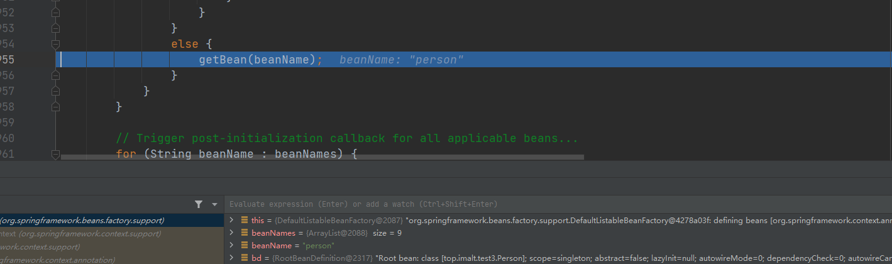Click the variable icon beside beanName "person"
892x264 pixels.
244,246
